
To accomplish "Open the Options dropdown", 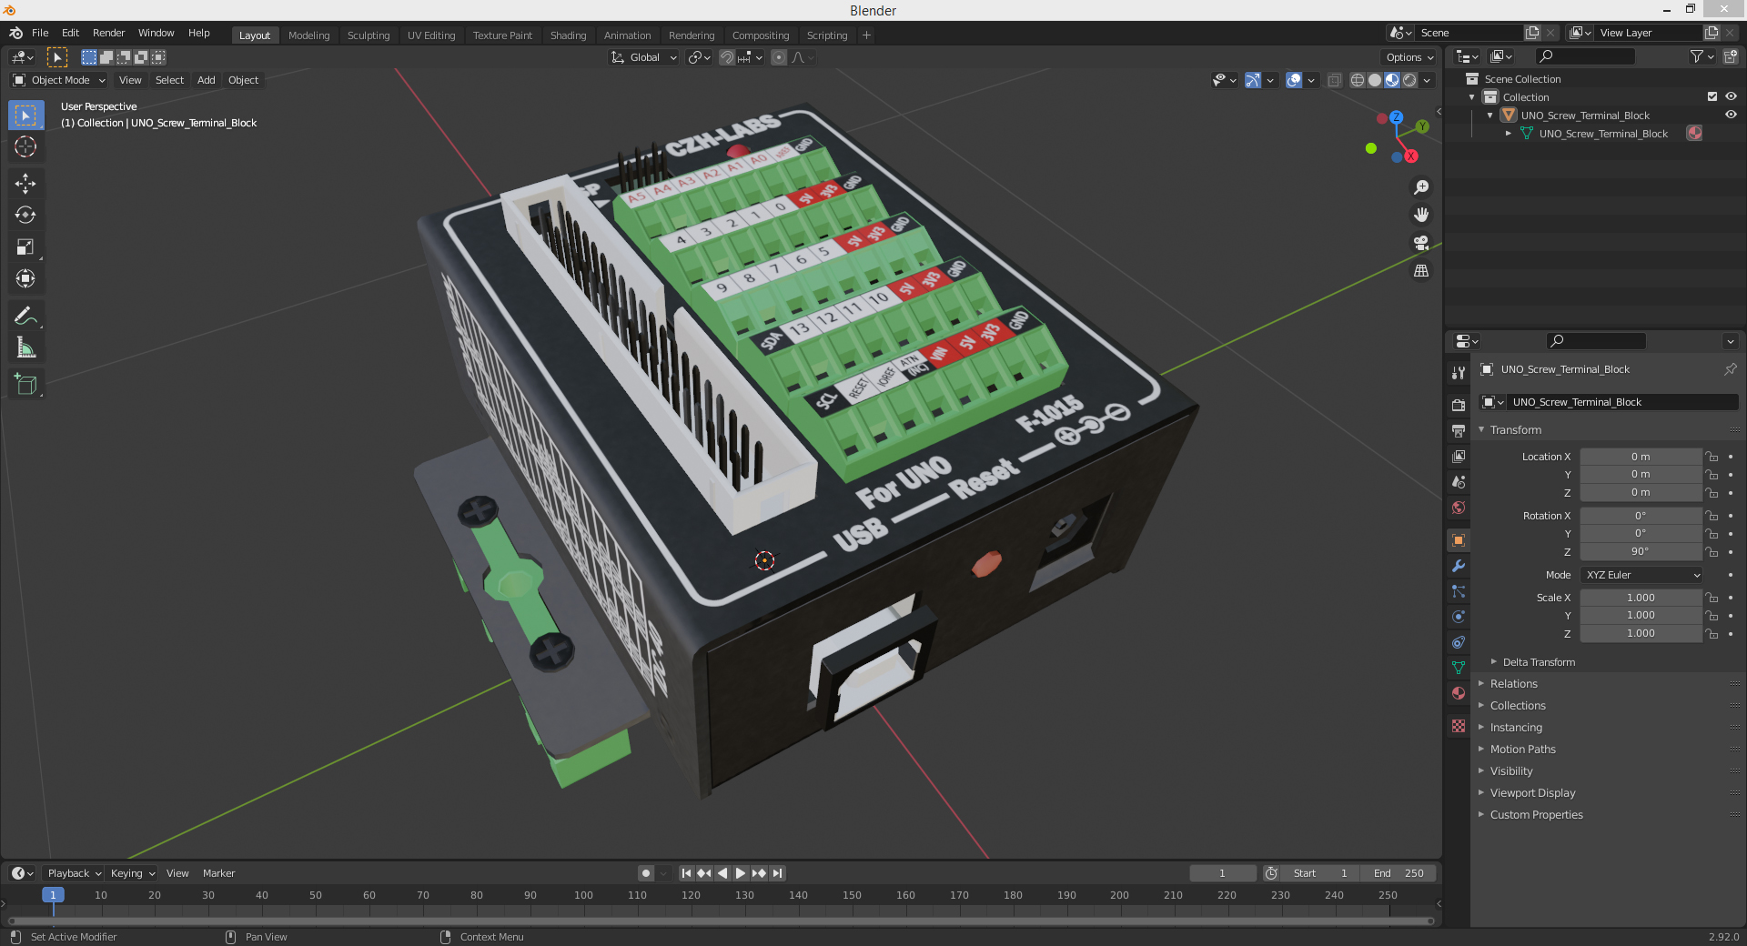I will coord(1409,57).
